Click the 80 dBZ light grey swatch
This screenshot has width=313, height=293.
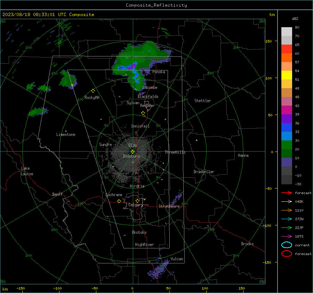287,31
